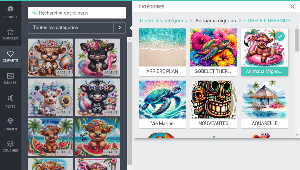Choose the NOUVEAUTES tiki mask category

coord(213,104)
